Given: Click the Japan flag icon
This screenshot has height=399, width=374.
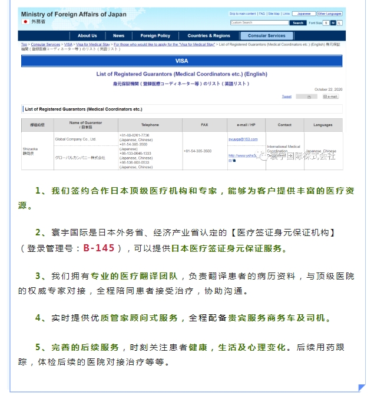Looking at the screenshot, I should pos(25,22).
